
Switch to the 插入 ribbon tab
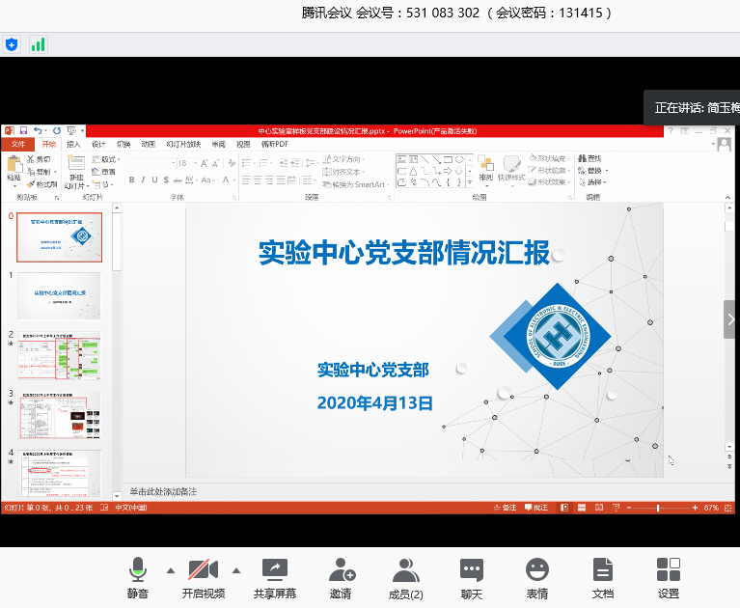pos(73,144)
